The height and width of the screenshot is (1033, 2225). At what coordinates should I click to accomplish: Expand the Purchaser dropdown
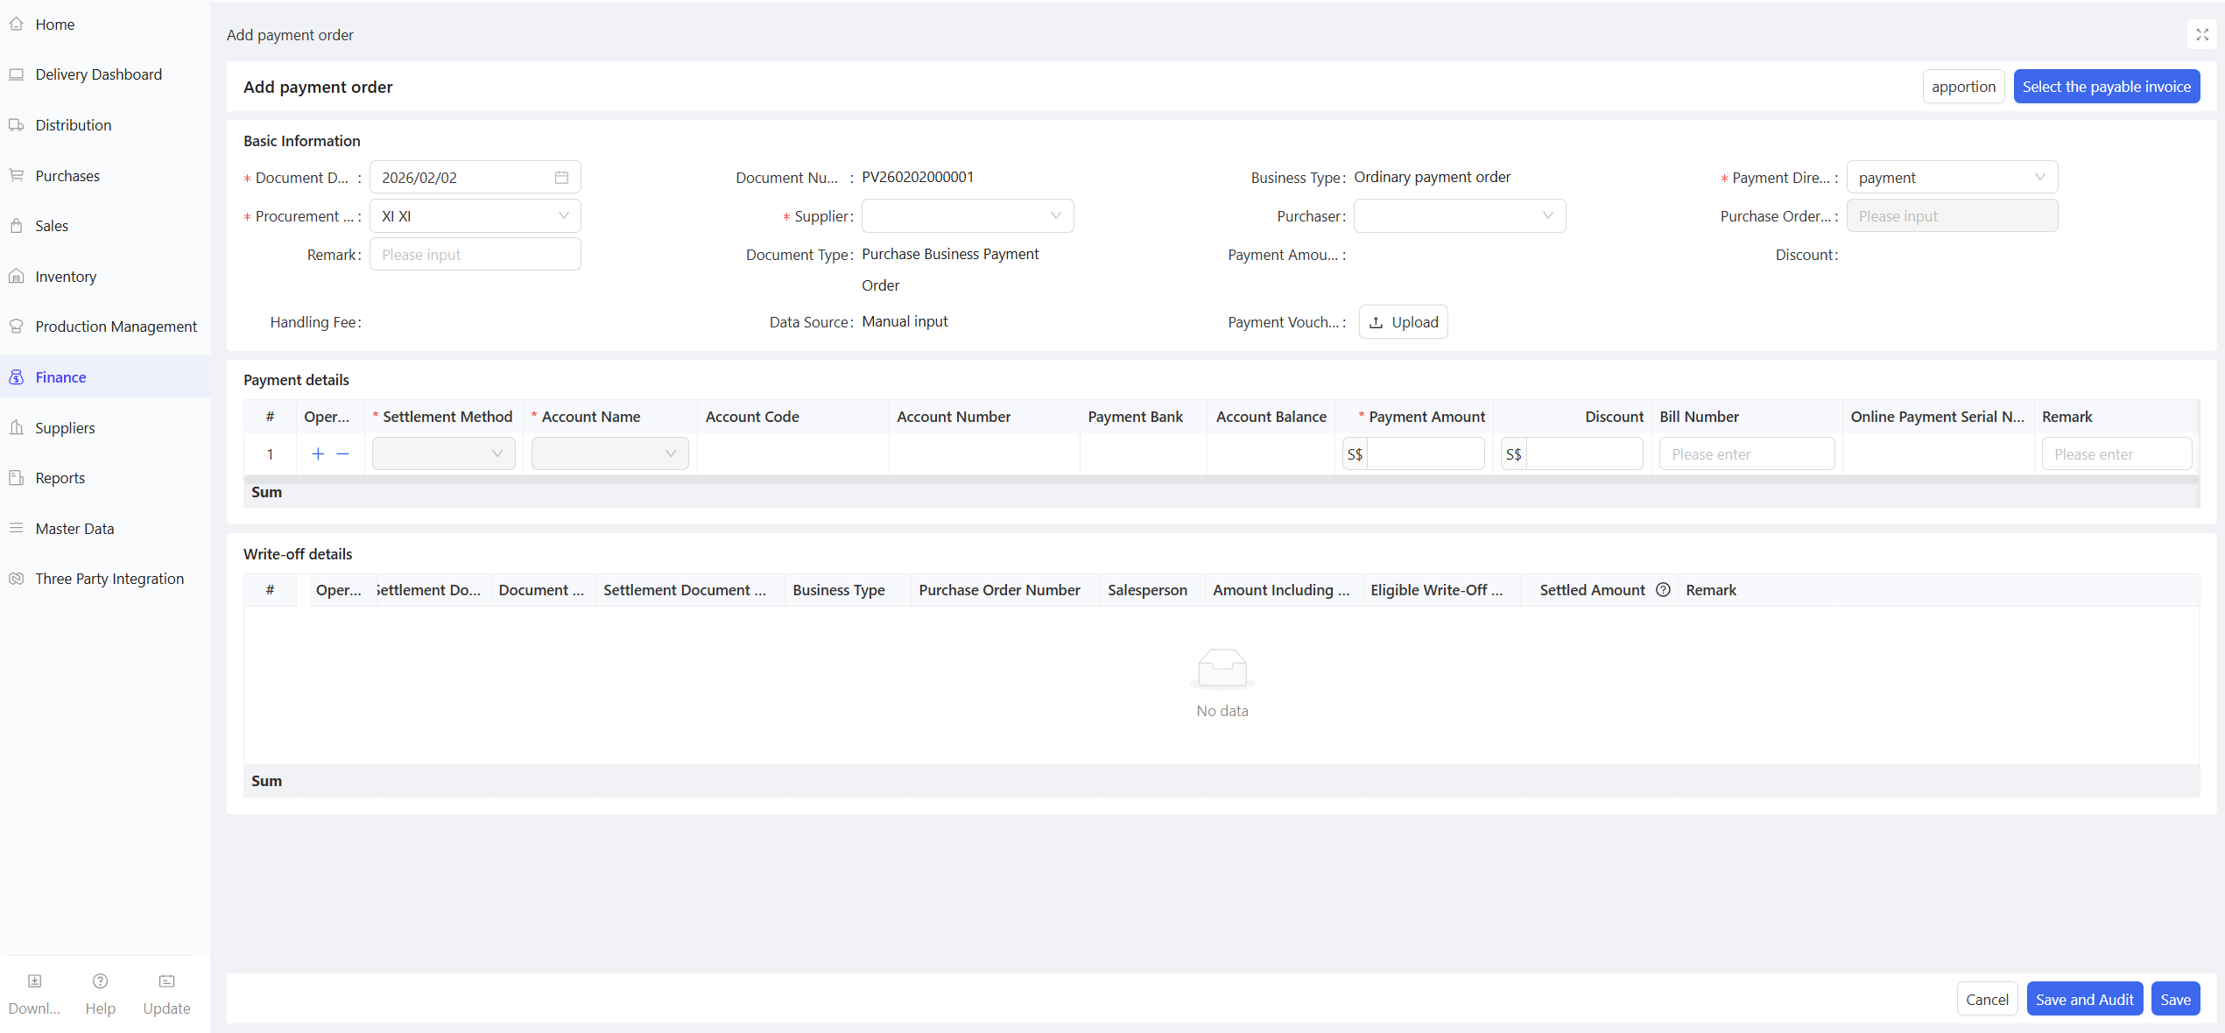(x=1459, y=216)
